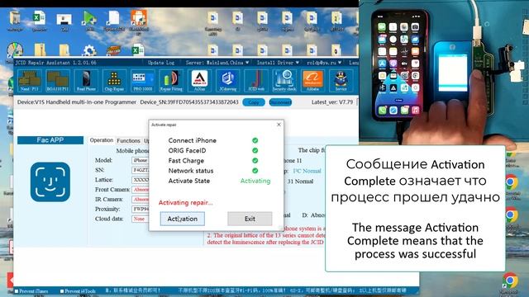Open the Service penguin icon
The height and width of the screenshot is (297, 529).
[x=341, y=81]
